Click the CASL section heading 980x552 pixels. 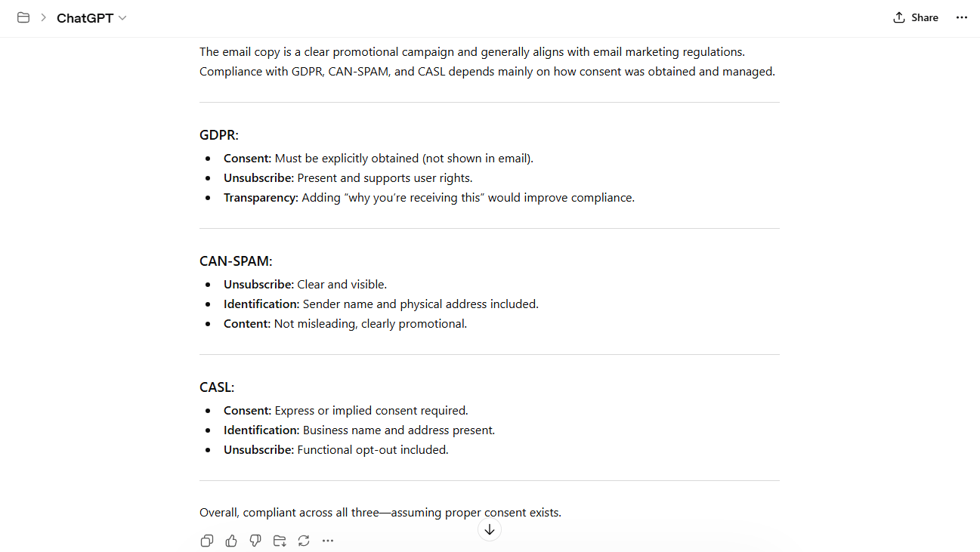(217, 387)
